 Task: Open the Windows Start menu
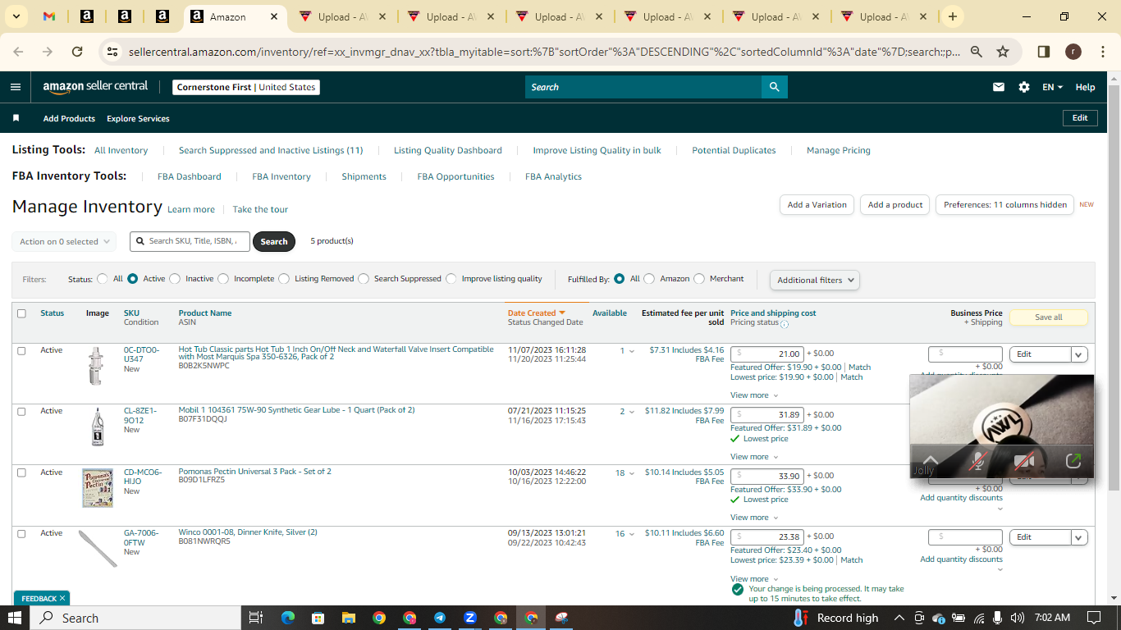click(15, 618)
